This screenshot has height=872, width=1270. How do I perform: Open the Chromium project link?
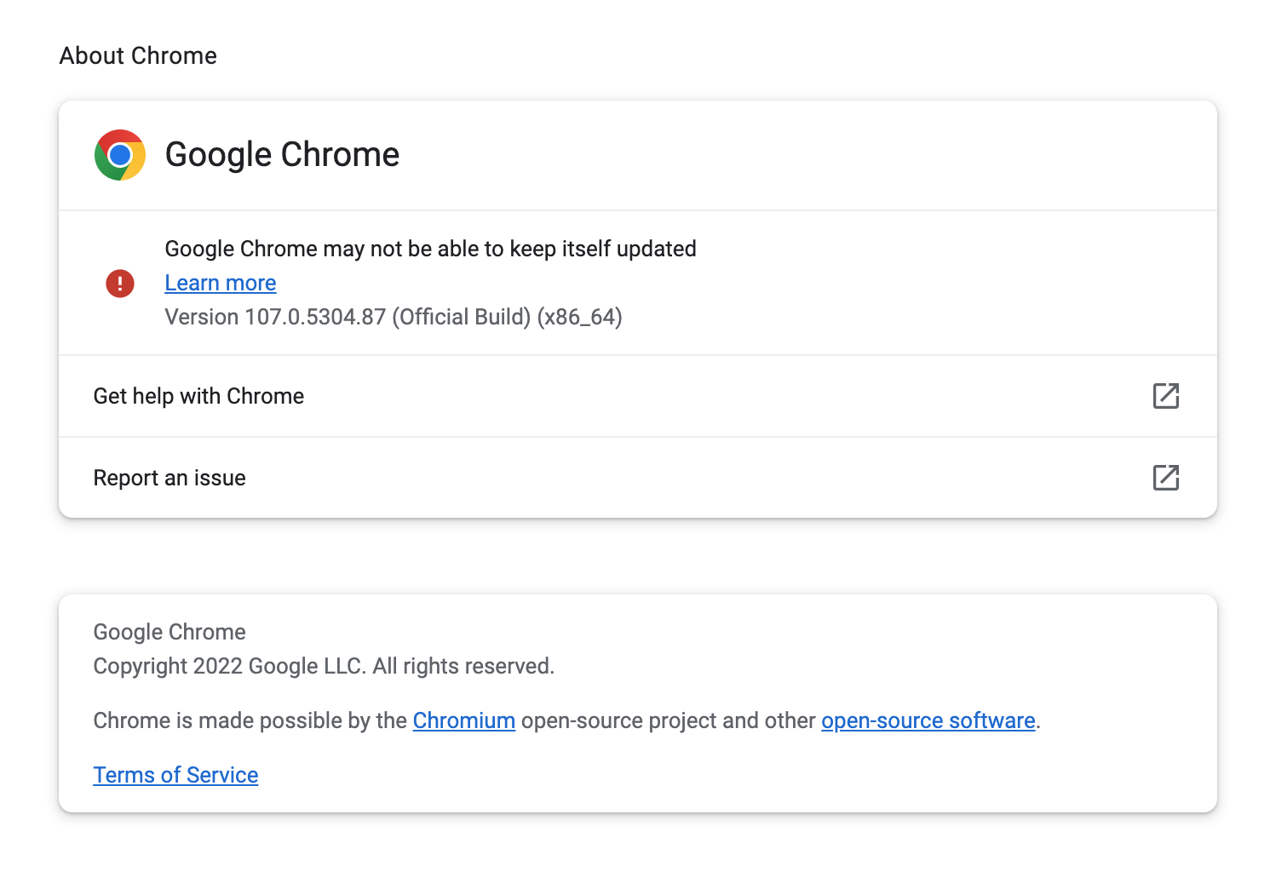(463, 720)
